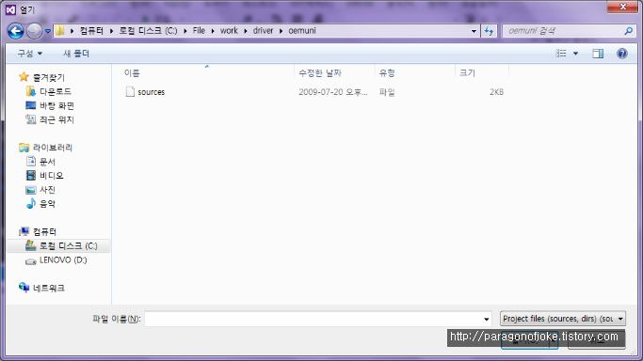
Task: Change the view with the view icon
Action: [x=561, y=54]
